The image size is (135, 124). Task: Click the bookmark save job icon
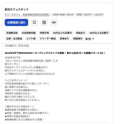coord(34,22)
